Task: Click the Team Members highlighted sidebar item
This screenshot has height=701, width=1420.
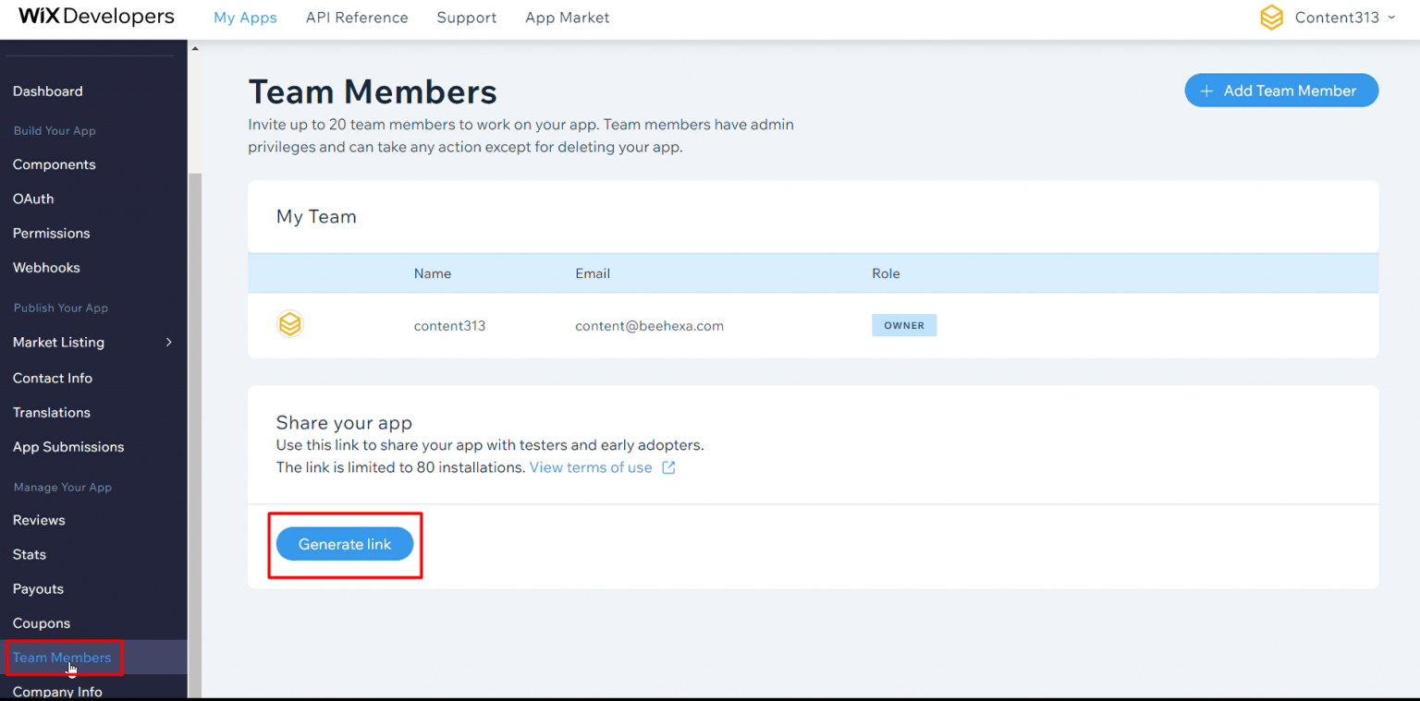Action: [x=62, y=658]
